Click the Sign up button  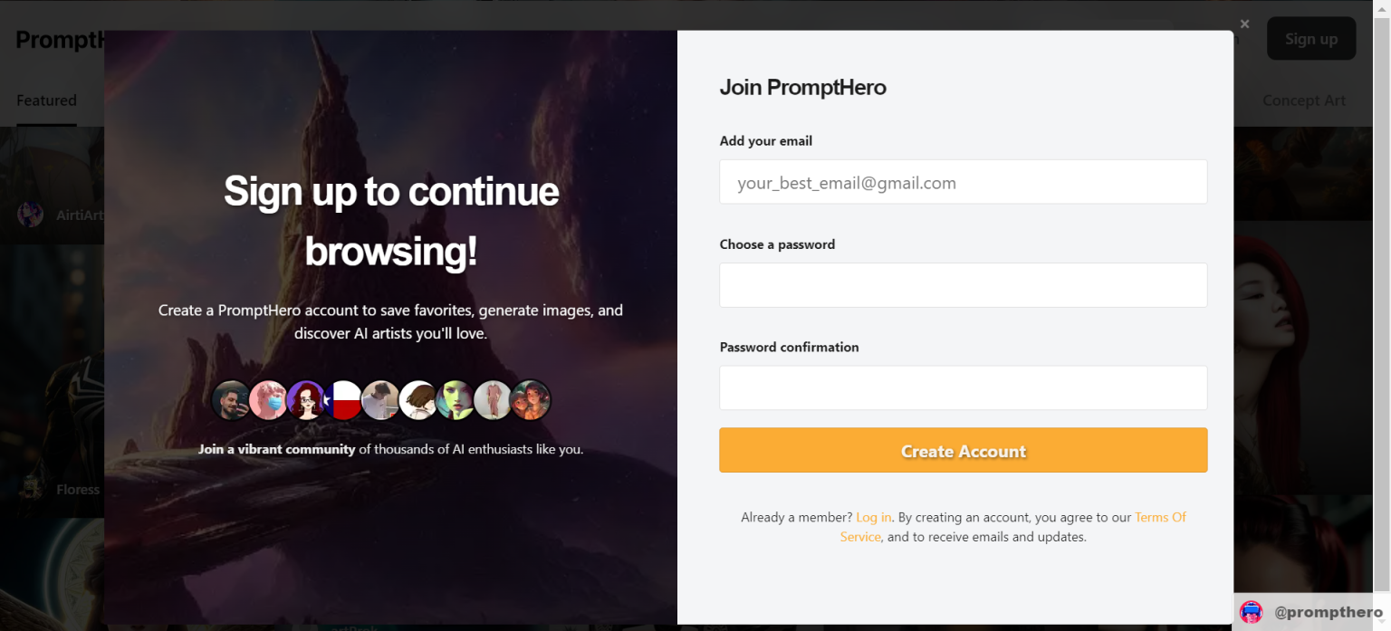coord(1311,38)
